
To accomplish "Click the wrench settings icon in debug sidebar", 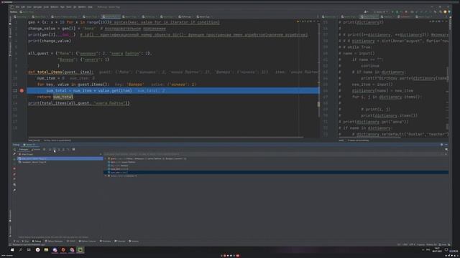I will coord(14,154).
